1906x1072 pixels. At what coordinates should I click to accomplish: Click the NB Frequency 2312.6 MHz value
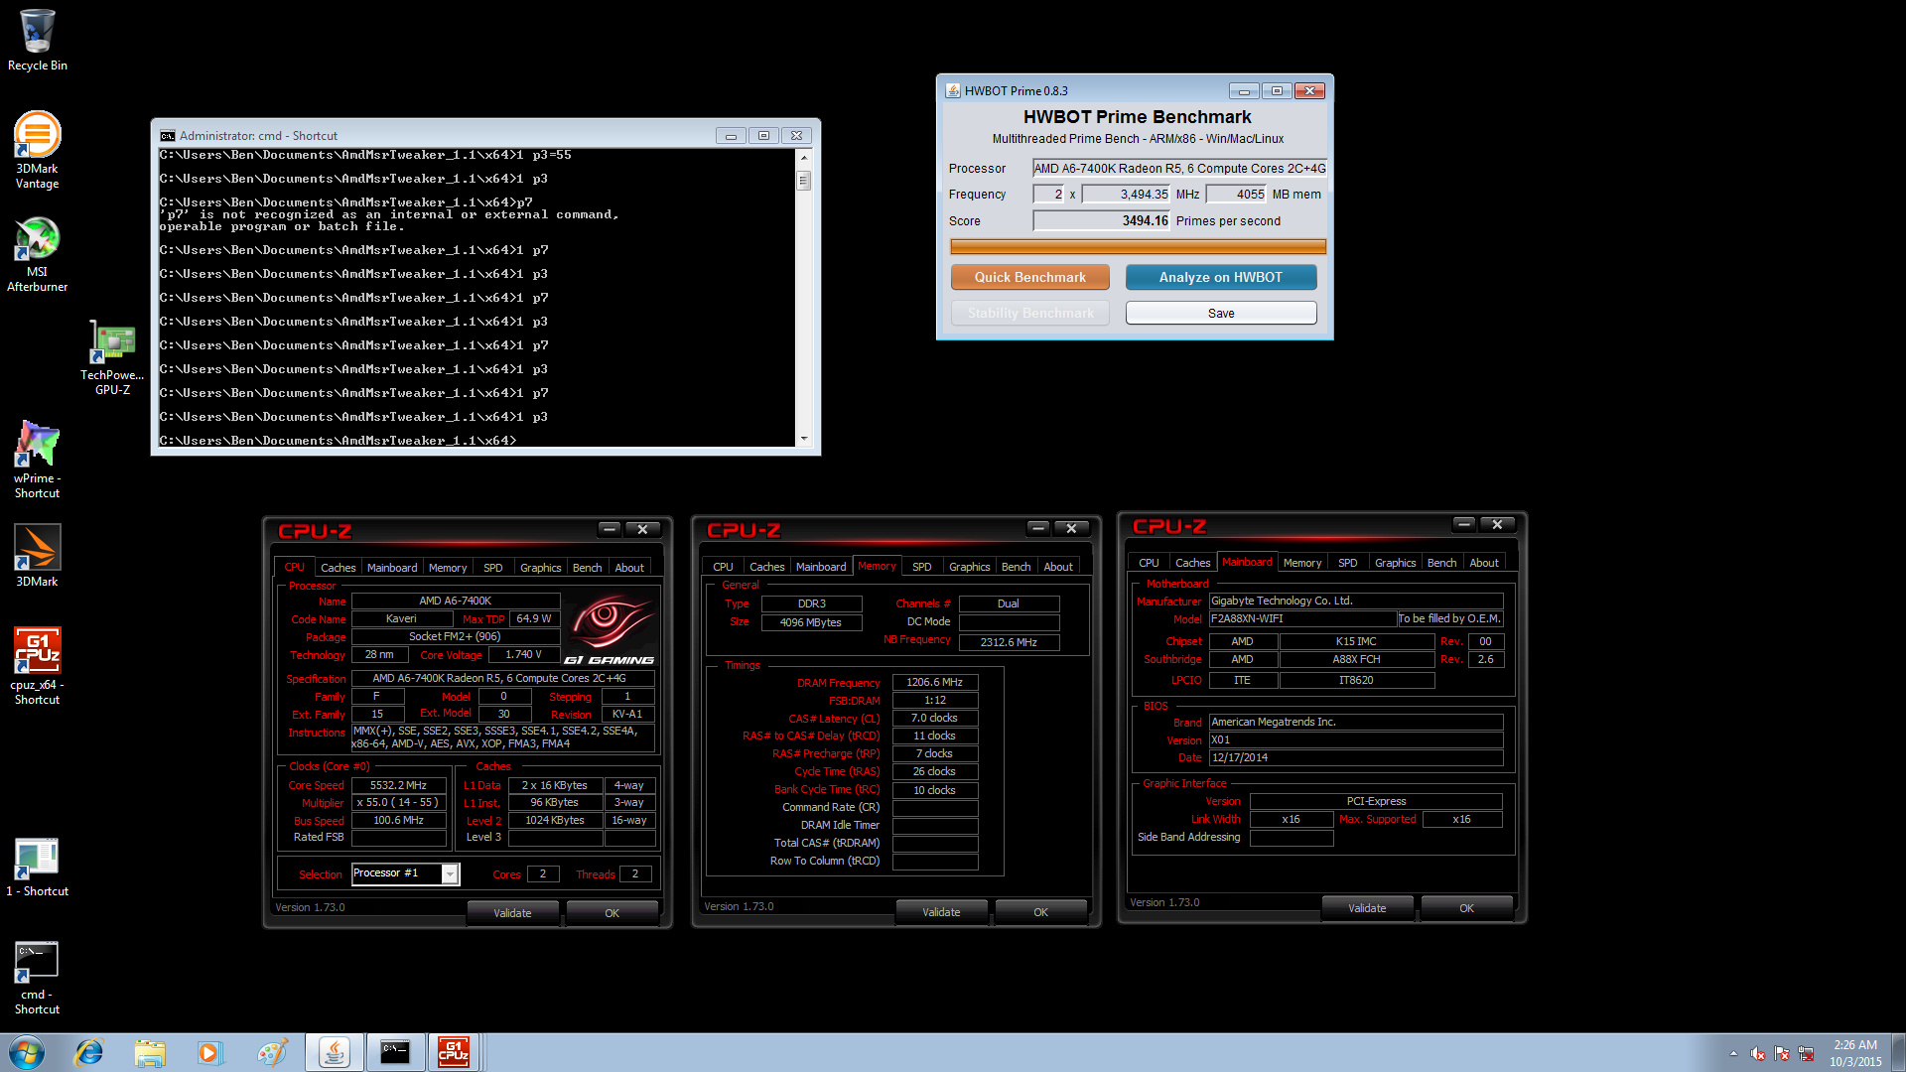coord(1009,642)
